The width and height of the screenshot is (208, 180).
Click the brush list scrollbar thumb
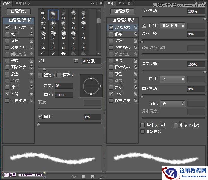[x=99, y=21]
